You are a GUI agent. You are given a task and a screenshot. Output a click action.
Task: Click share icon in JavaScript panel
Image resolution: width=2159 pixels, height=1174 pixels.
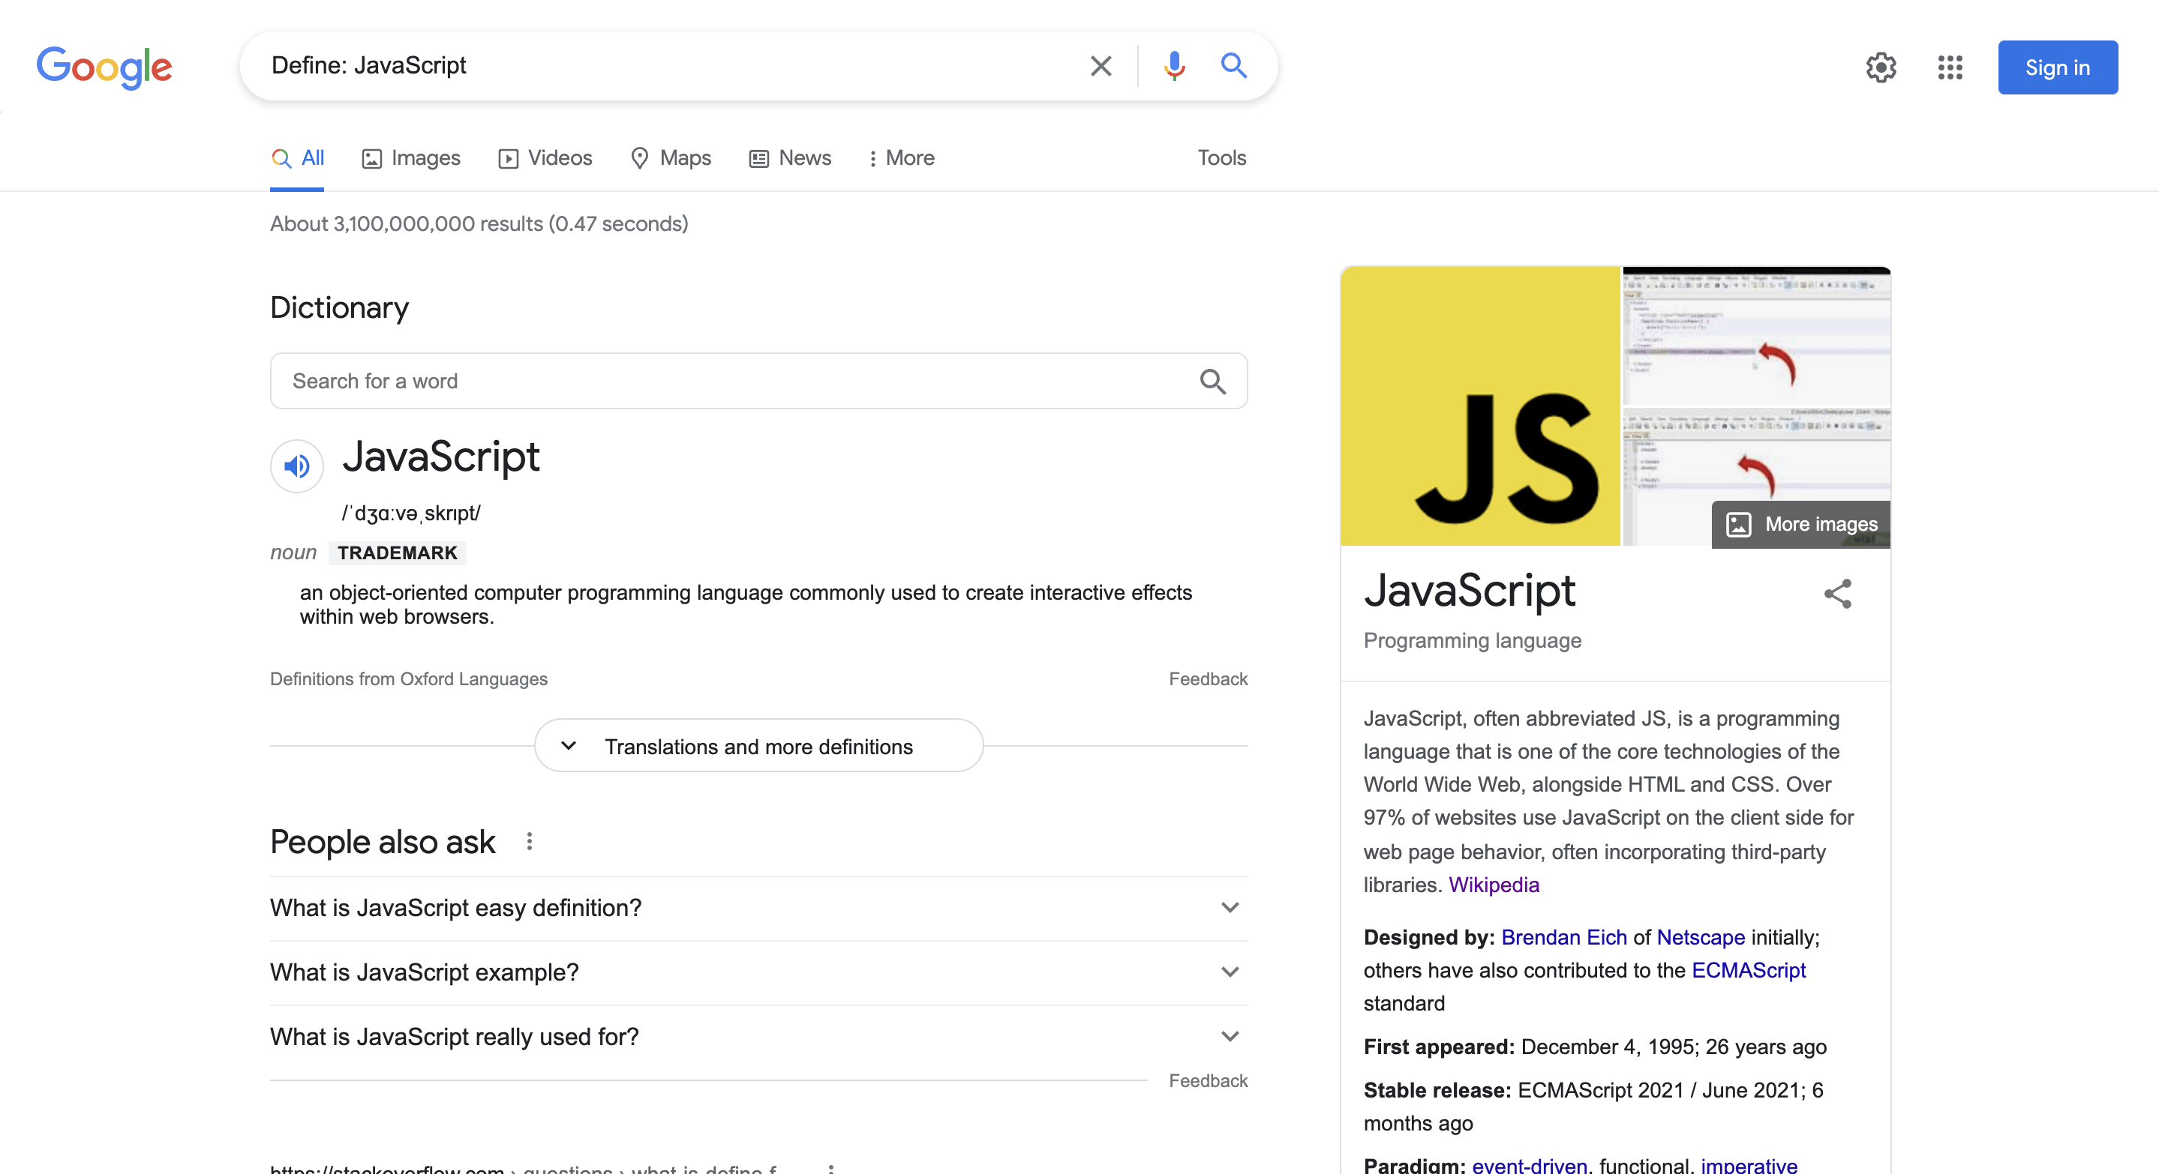tap(1837, 594)
